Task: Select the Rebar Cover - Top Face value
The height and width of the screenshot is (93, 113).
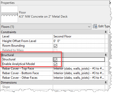Action: 79,69
